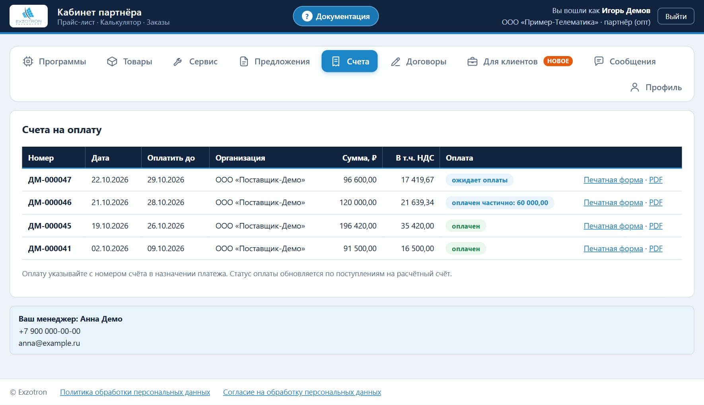Click the Предложения document icon
The height and width of the screenshot is (405, 704).
(244, 62)
